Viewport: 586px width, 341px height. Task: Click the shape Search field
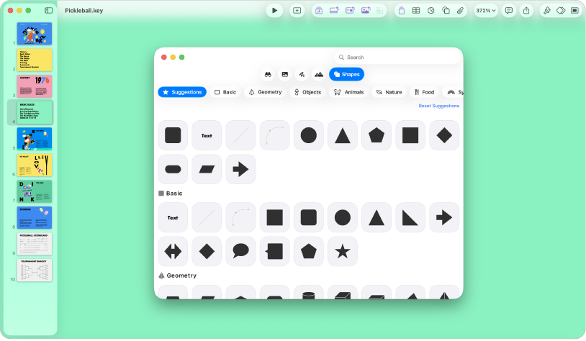[397, 57]
